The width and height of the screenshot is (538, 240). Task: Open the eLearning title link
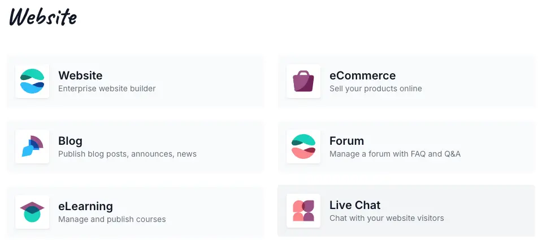click(85, 206)
